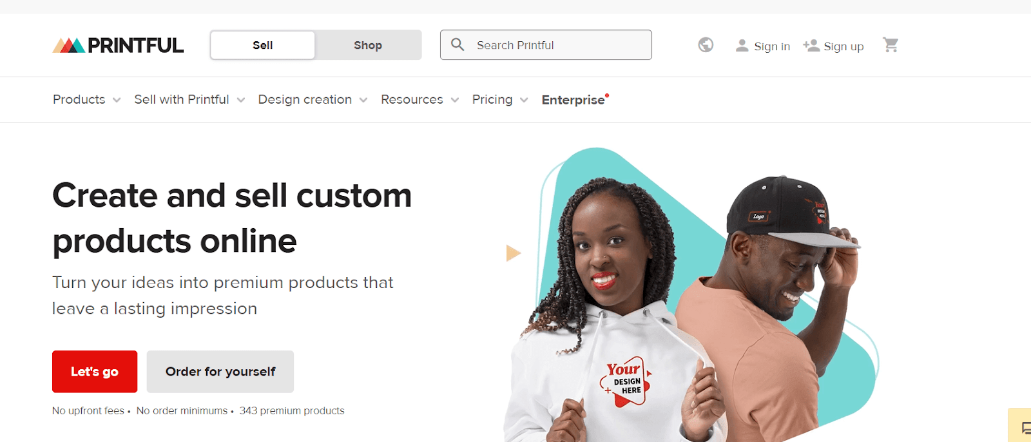1031x442 pixels.
Task: Switch the toggle to Sell
Action: coord(263,45)
